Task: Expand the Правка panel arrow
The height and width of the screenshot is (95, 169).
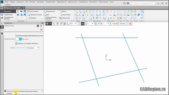Action: [82, 21]
